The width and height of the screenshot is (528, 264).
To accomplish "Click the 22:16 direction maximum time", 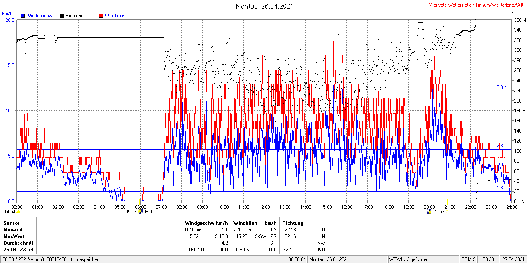I will point(290,236).
